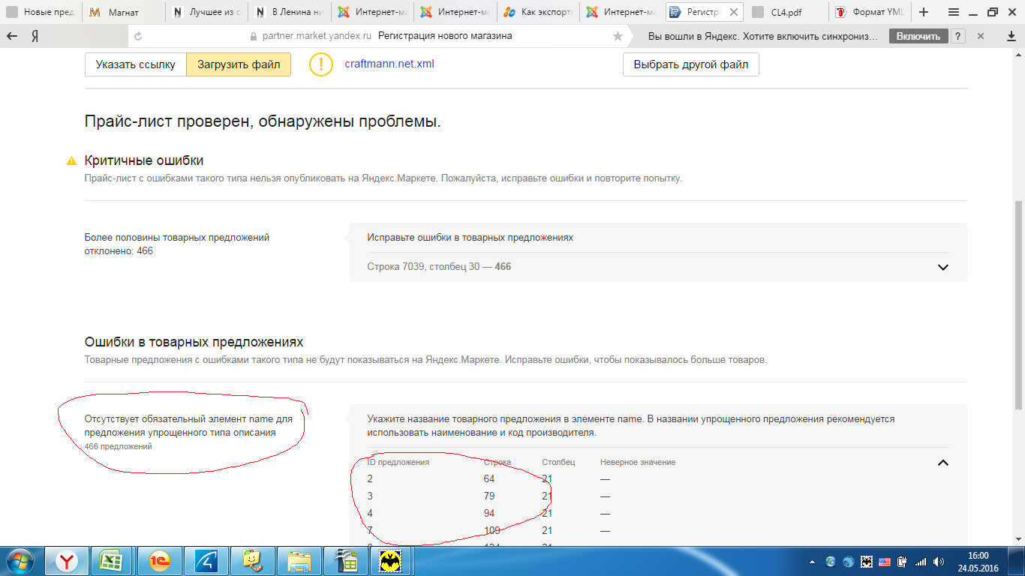Open the craftmann.net.xml file link
The width and height of the screenshot is (1025, 576).
coord(389,64)
